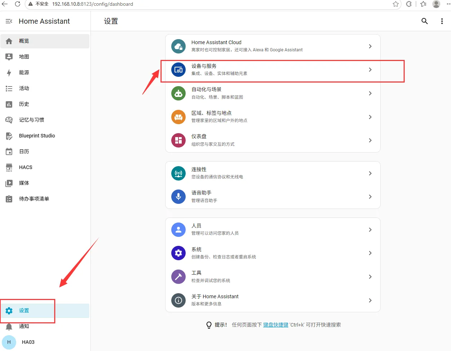Click the 媒体 media icon
This screenshot has width=451, height=351.
coord(9,183)
